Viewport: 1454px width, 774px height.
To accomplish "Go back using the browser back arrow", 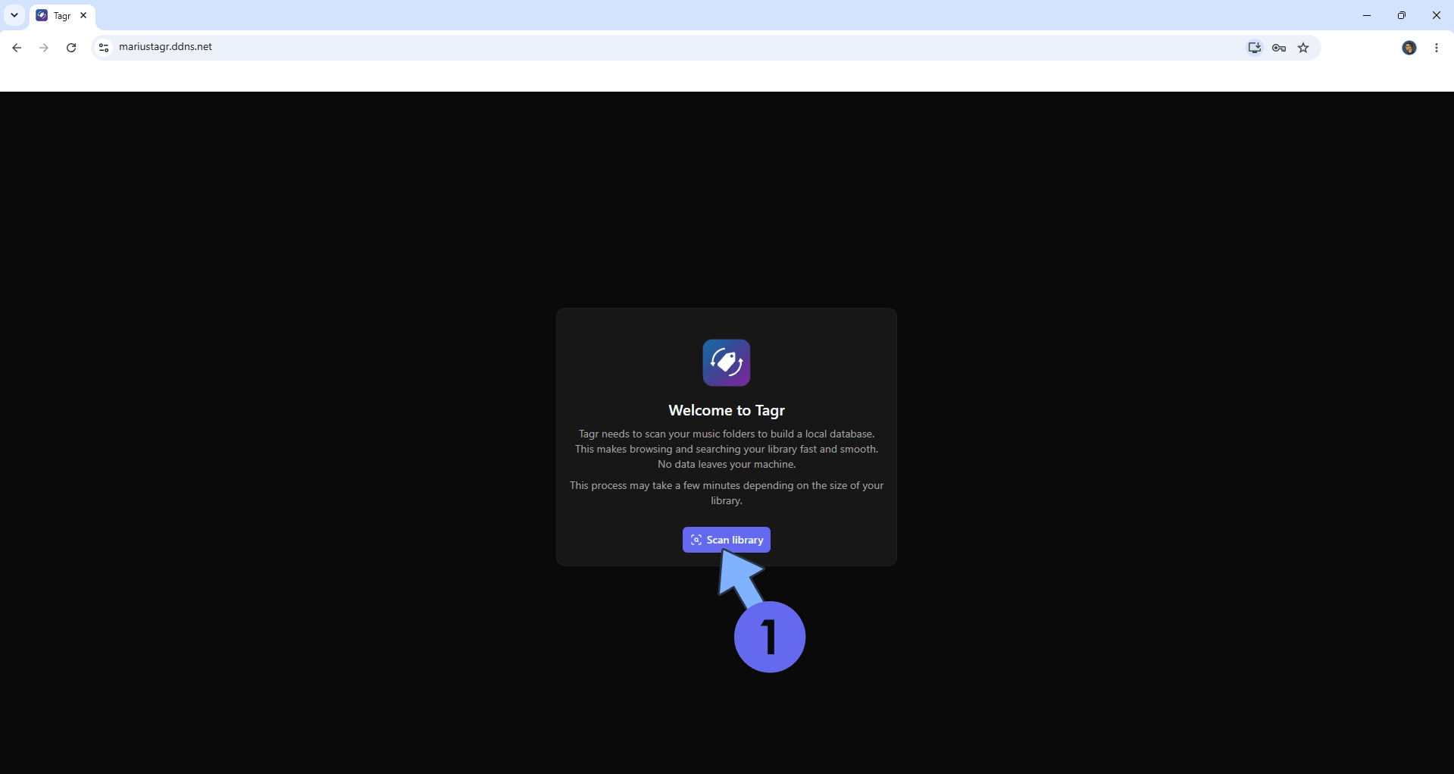I will click(x=17, y=48).
